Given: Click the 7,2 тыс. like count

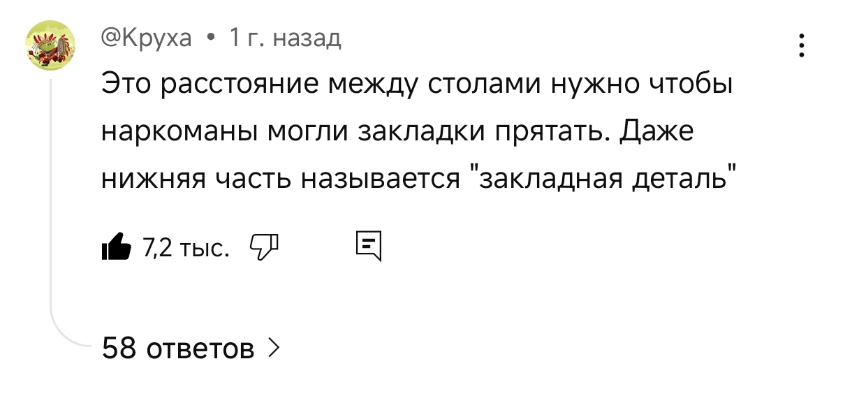Looking at the screenshot, I should (x=185, y=247).
